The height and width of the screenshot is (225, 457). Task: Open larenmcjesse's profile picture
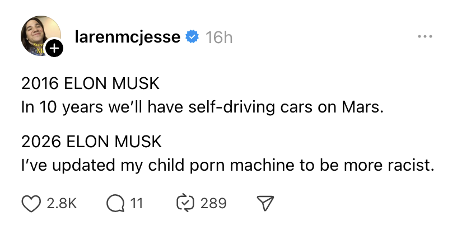(x=40, y=36)
